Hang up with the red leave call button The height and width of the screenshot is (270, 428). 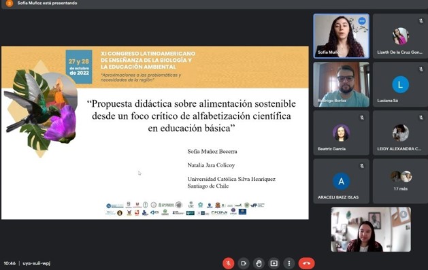(x=306, y=263)
